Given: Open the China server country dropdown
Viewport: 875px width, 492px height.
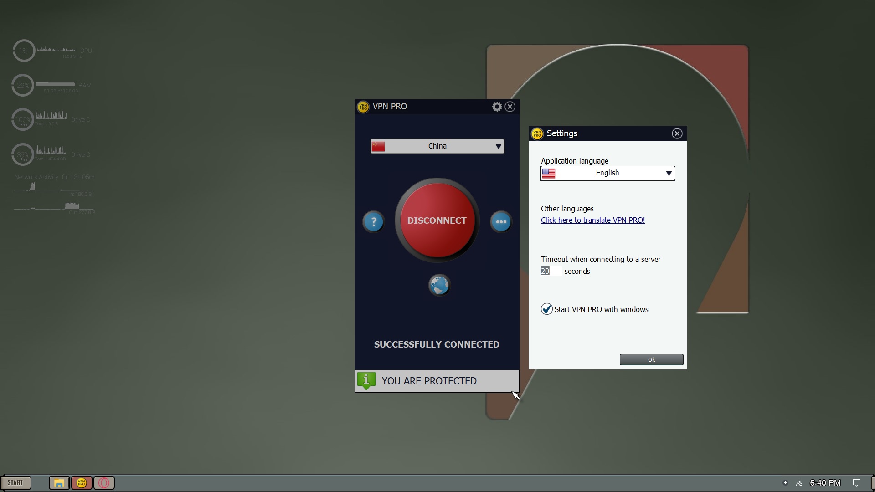Looking at the screenshot, I should tap(437, 146).
